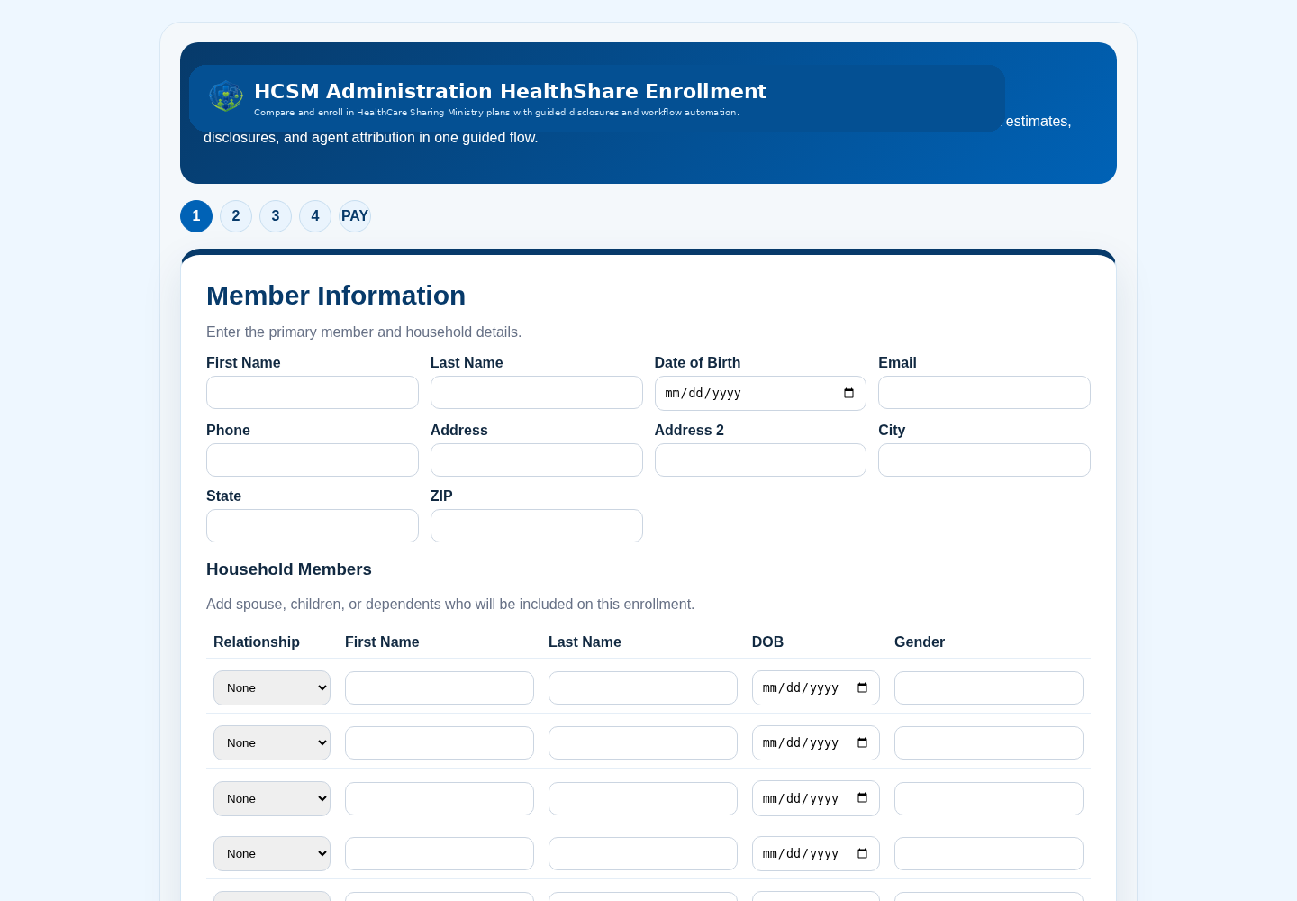Click First Name in fourth household row
This screenshot has height=901, width=1297.
[x=440, y=854]
